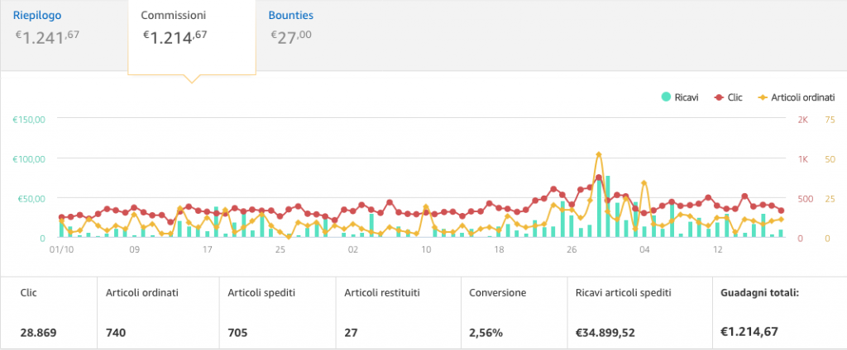Click the Riepilogo amount €1.241,67
This screenshot has height=350, width=847.
tap(47, 36)
